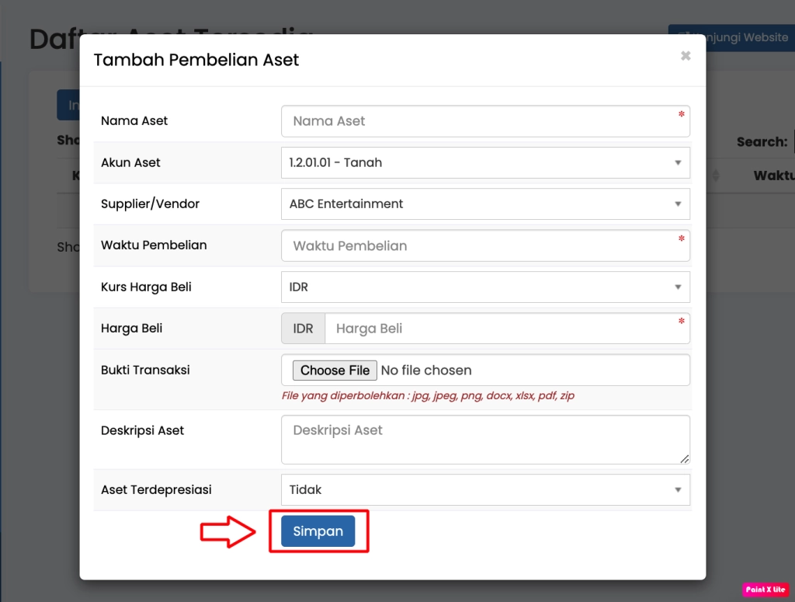Click the grey IDR currency prefix box
Viewport: 795px width, 602px height.
tap(303, 329)
